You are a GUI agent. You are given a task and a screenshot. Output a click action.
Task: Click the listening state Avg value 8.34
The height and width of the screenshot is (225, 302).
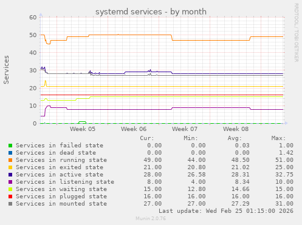pos(242,182)
